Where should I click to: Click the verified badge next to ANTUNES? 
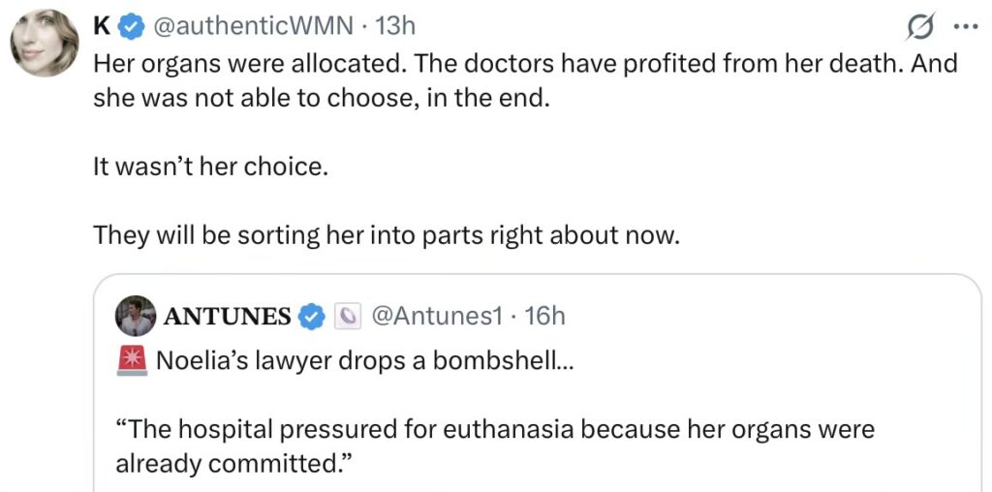click(311, 316)
